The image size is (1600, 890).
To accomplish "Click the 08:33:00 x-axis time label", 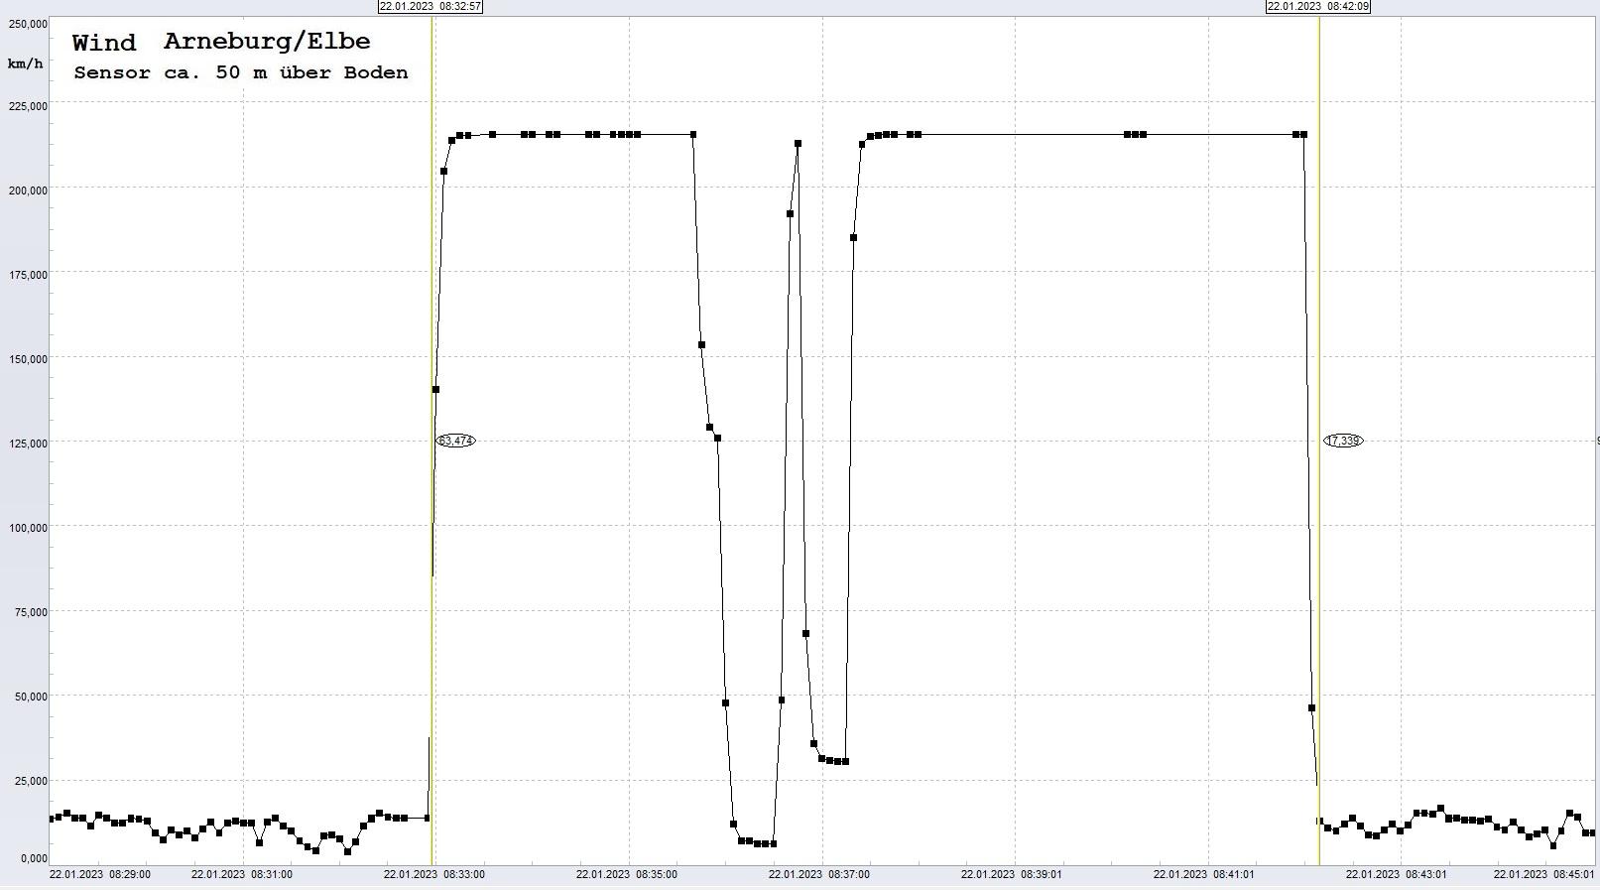I will (x=434, y=874).
